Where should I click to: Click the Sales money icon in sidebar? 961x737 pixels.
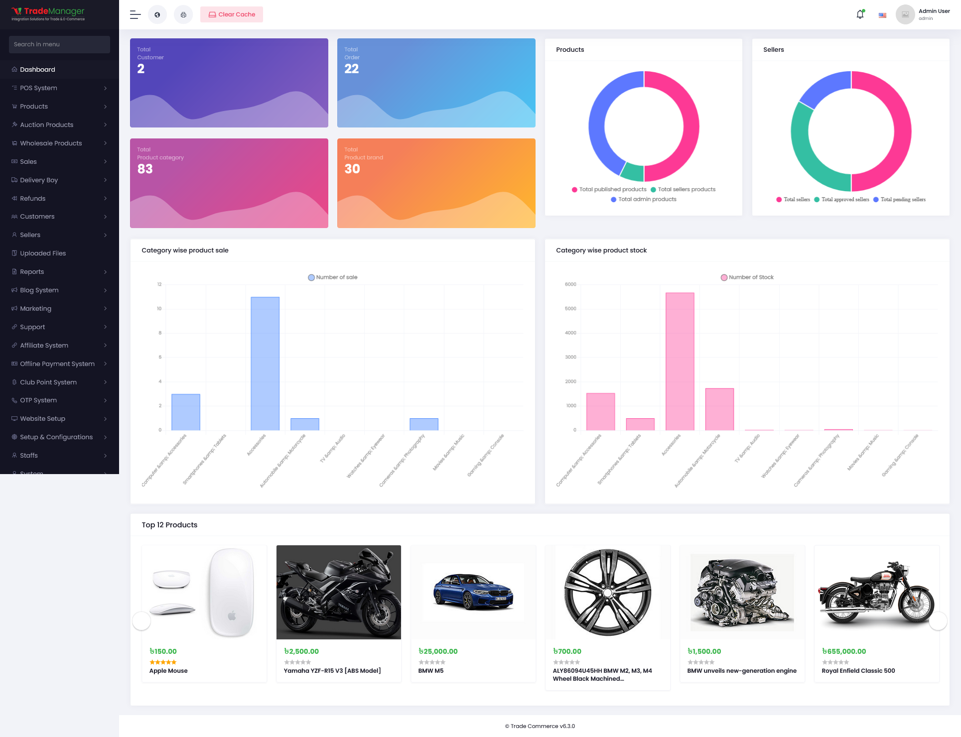14,161
